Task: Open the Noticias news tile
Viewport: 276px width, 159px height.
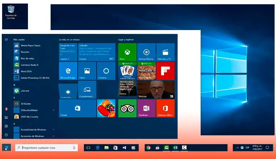Action: click(x=156, y=90)
